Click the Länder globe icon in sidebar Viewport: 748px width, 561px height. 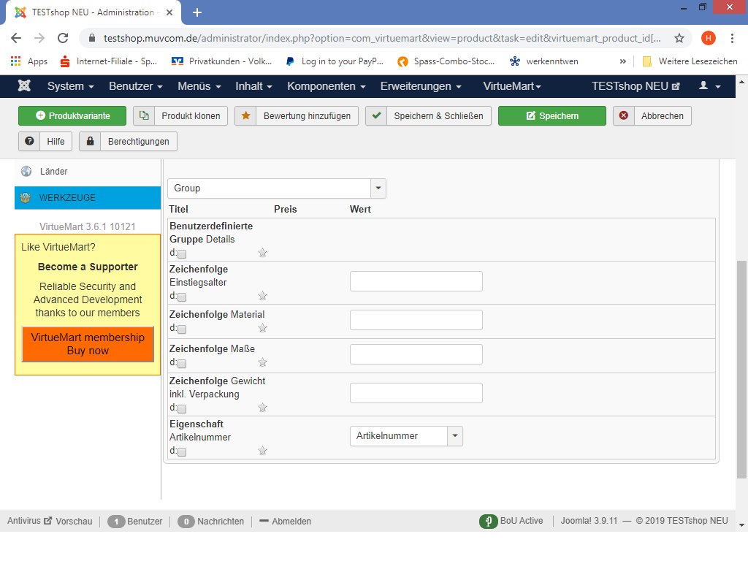(x=26, y=172)
